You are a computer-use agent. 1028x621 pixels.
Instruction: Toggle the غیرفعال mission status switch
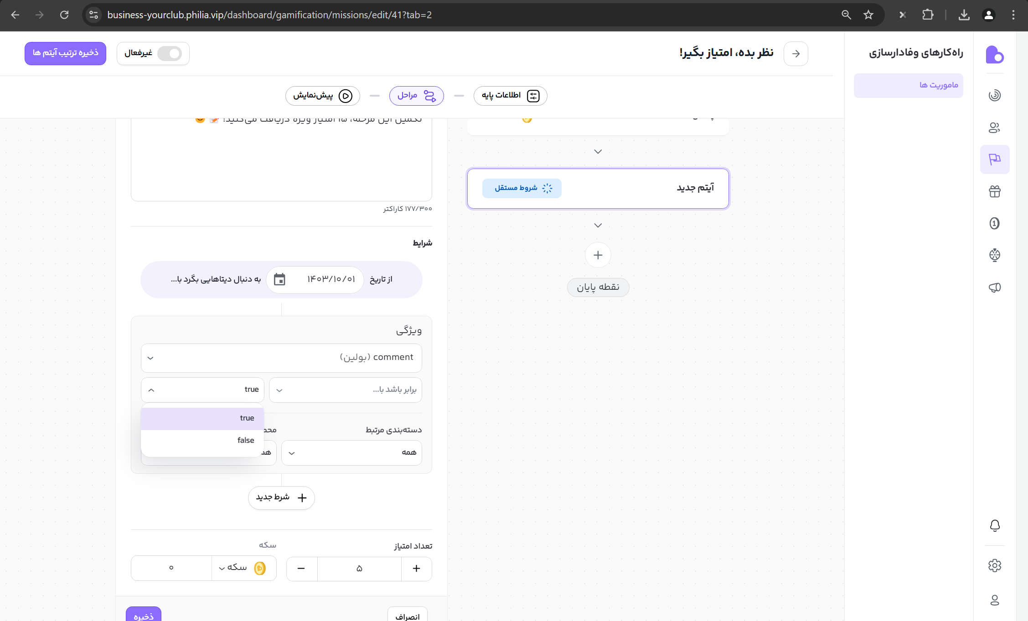point(169,54)
